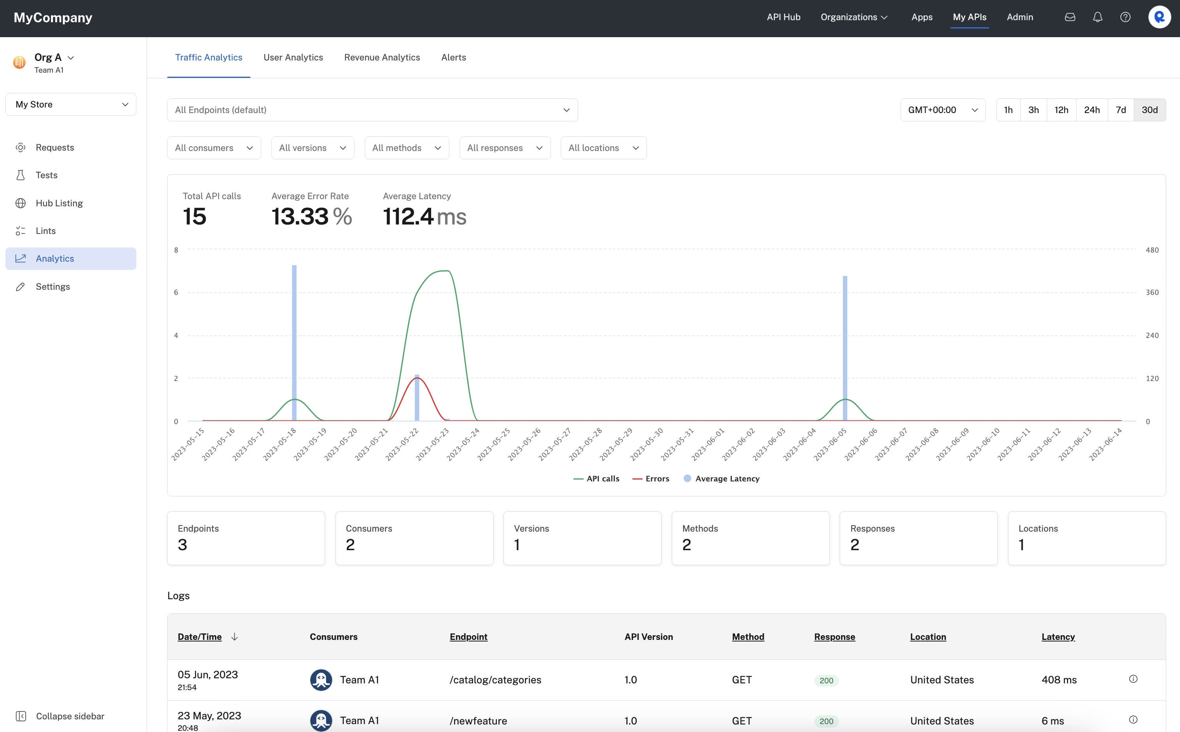
Task: Sort logs by Latency column
Action: (x=1058, y=637)
